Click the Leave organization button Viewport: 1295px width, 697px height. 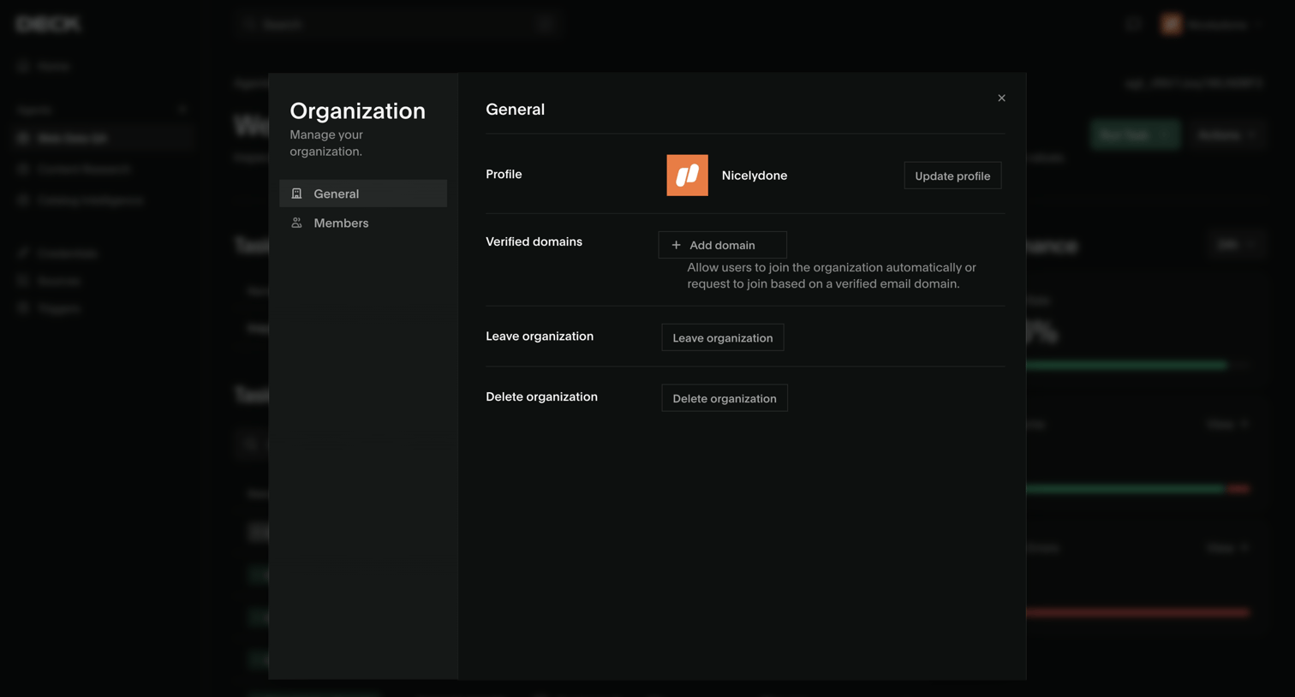[722, 337]
